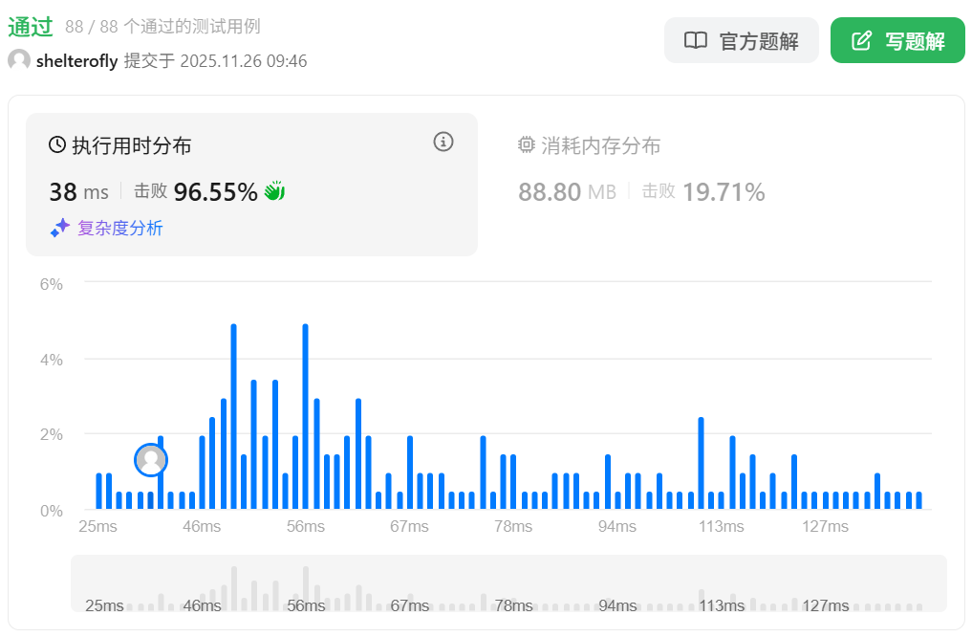
Task: Click the tall bar above 56ms label
Action: point(306,417)
